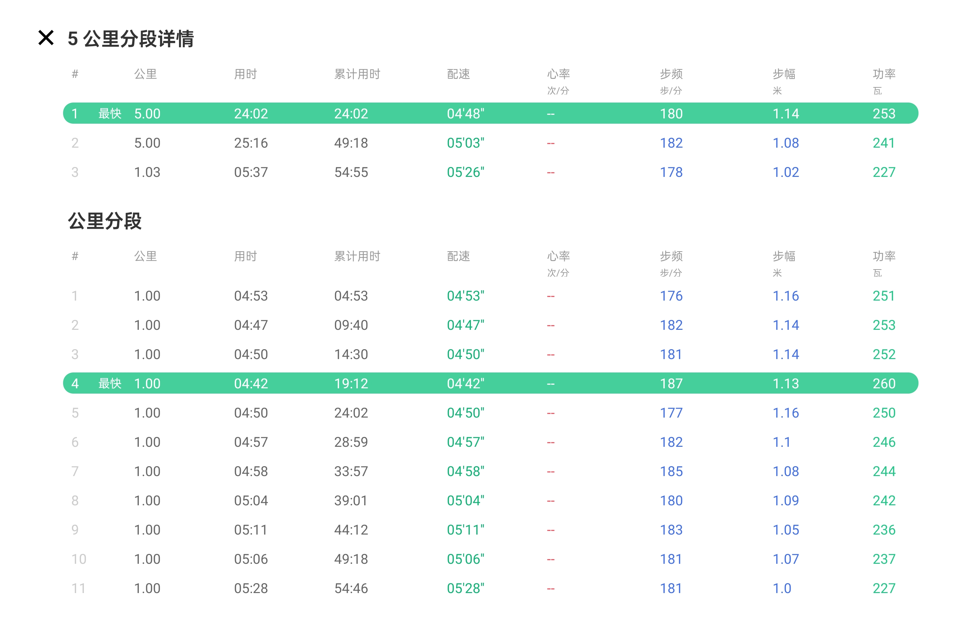
Task: Select the 1.03 km final segment row
Action: pyautogui.click(x=490, y=172)
